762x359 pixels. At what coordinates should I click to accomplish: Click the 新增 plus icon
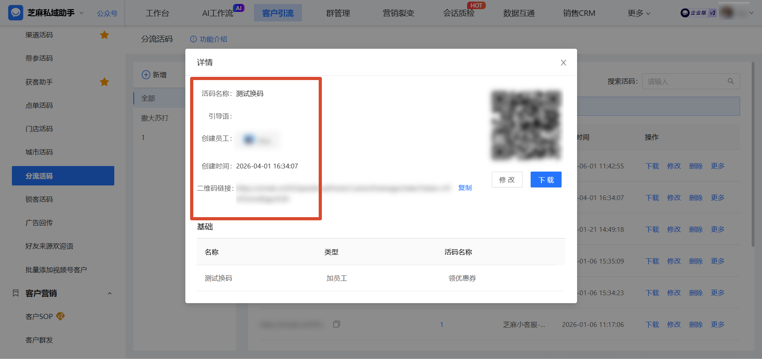146,74
